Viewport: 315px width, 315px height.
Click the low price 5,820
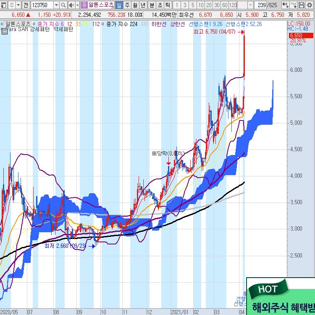click(303, 15)
